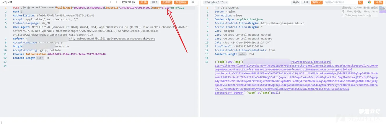Expand the Request panel to fullscreen
The height and width of the screenshot is (124, 386).
pos(193,2)
